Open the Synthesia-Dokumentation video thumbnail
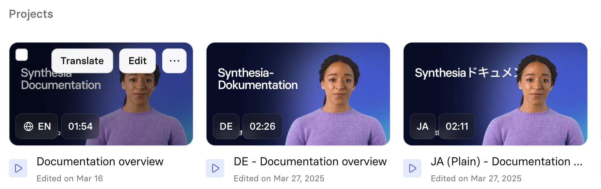This screenshot has height=189, width=601. (x=298, y=94)
